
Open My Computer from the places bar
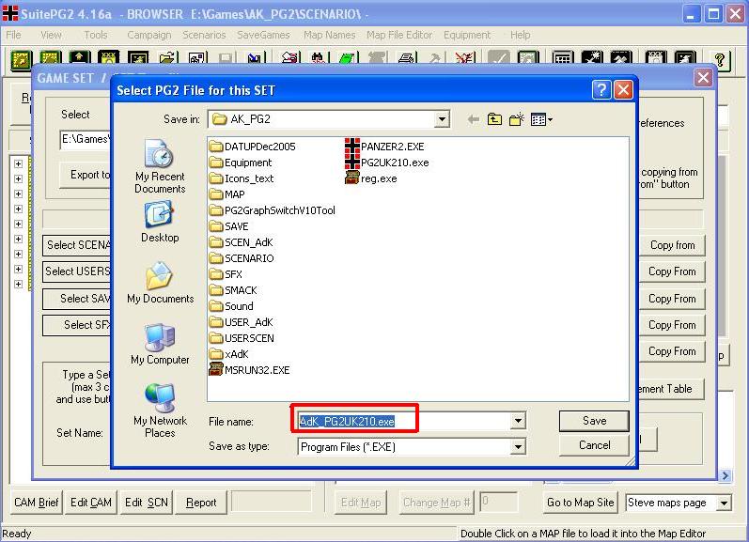click(x=160, y=345)
